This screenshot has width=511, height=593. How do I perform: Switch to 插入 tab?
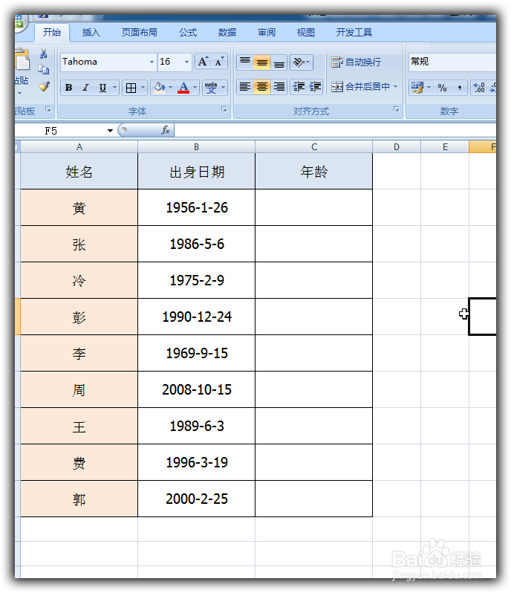[x=91, y=33]
